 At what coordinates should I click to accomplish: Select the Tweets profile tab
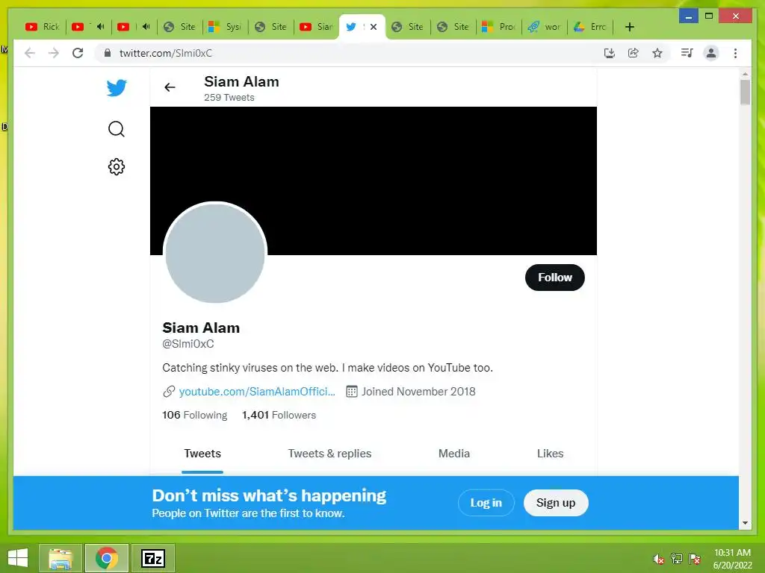[202, 454]
